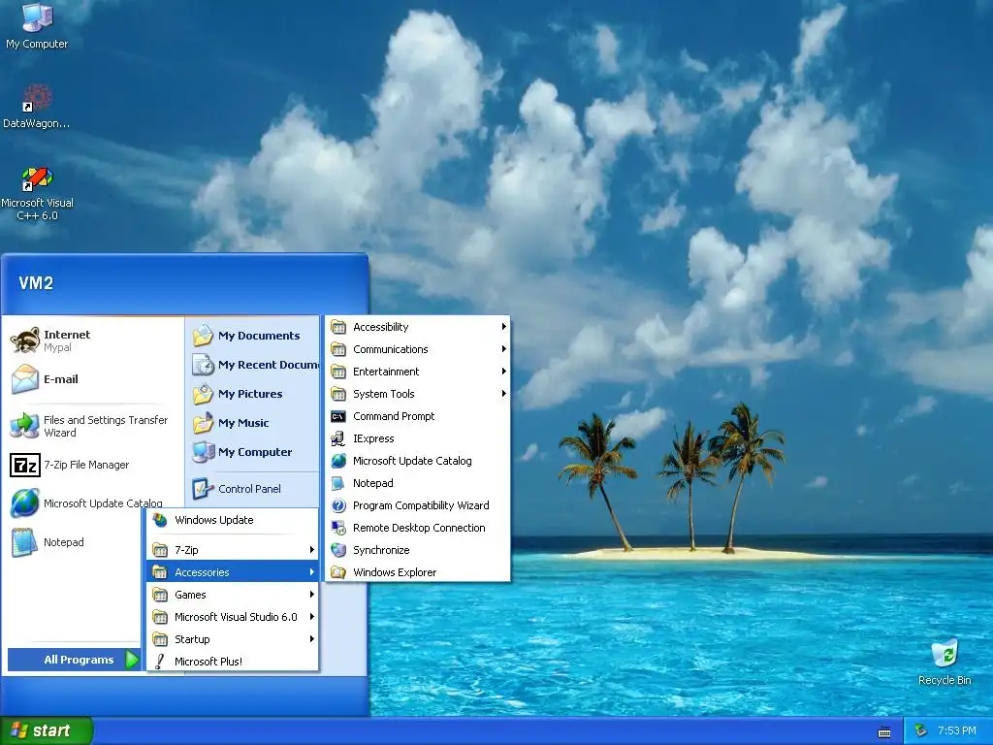Click the My Pictures folder icon
Viewport: 993px width, 745px height.
click(204, 394)
